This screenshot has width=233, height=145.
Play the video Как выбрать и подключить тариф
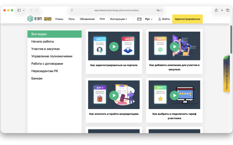coord(174,95)
